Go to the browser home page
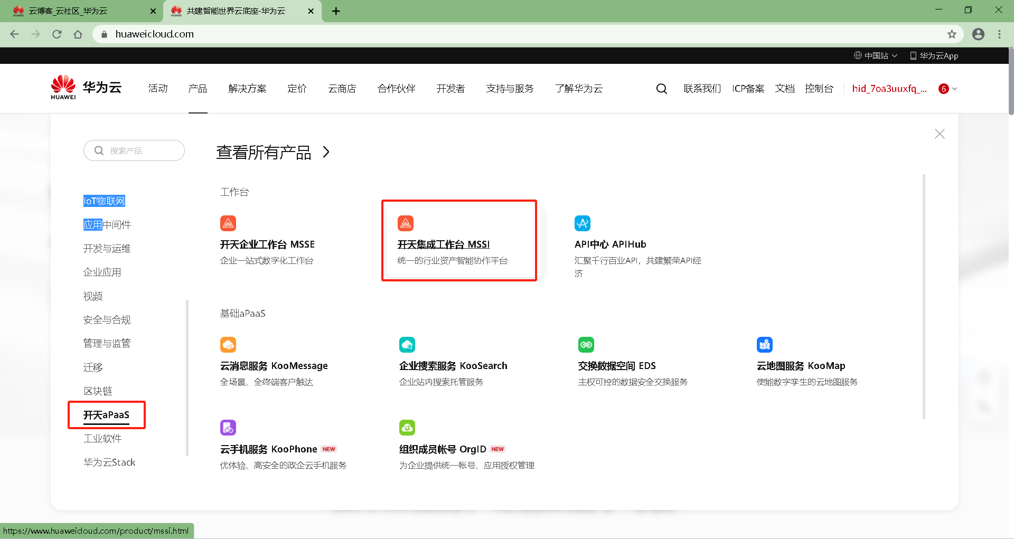Viewport: 1014px width, 539px height. point(78,34)
